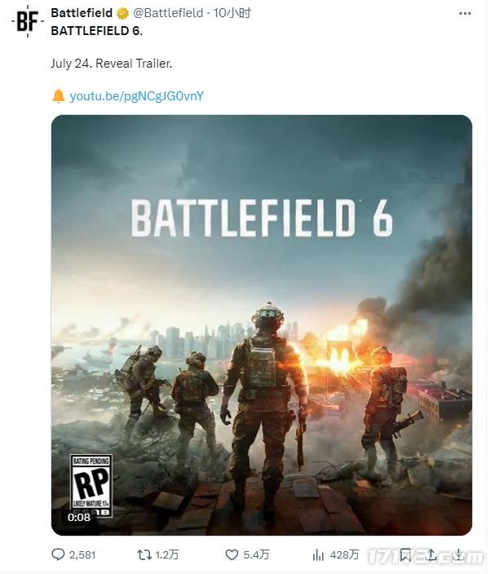Open the 10小时 timestamp link
The image size is (495, 574).
coord(232,13)
